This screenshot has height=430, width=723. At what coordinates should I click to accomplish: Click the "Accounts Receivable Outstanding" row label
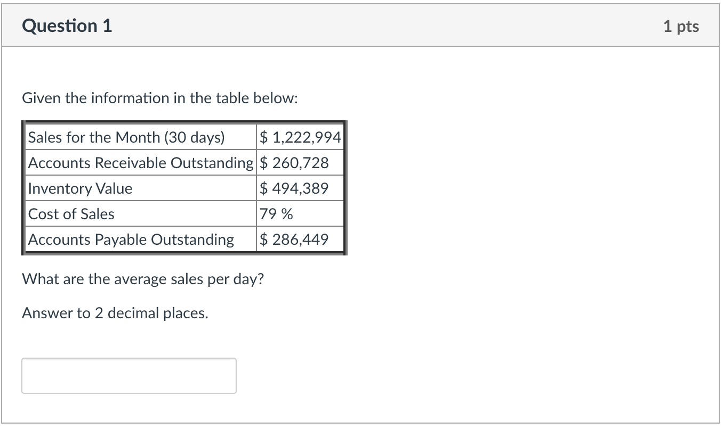pyautogui.click(x=140, y=162)
